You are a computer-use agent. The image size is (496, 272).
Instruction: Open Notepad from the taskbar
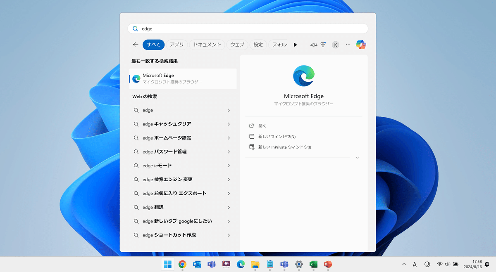tap(270, 264)
